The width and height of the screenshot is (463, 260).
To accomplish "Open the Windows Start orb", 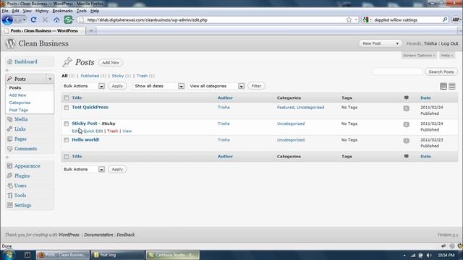I will tap(9, 254).
